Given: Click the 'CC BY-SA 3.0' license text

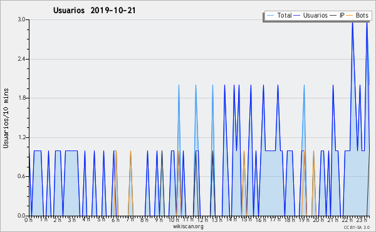Looking at the screenshot, I should pyautogui.click(x=357, y=228).
